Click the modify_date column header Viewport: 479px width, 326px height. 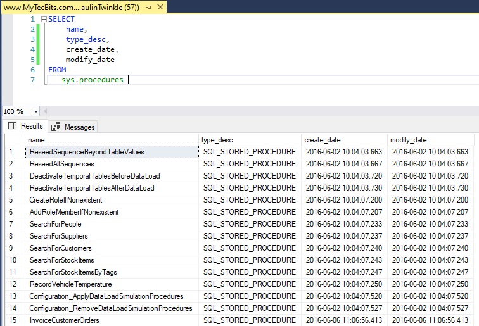click(x=430, y=140)
